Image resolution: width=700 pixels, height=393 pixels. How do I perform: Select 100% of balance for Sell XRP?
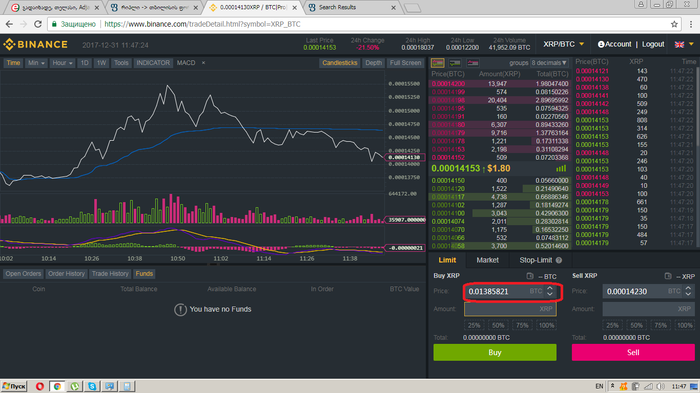click(685, 325)
